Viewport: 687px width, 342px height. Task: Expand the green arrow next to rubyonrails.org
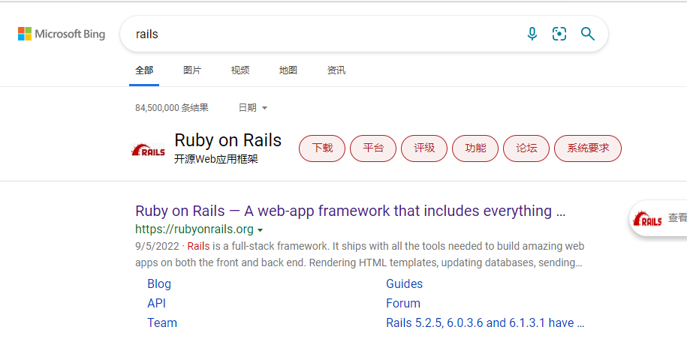(261, 230)
